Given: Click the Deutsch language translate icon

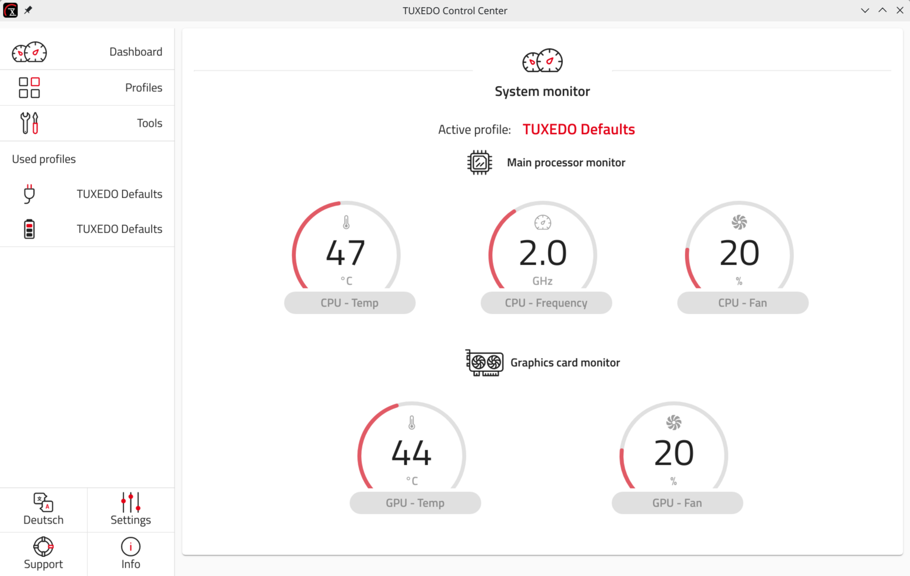Looking at the screenshot, I should pyautogui.click(x=43, y=502).
